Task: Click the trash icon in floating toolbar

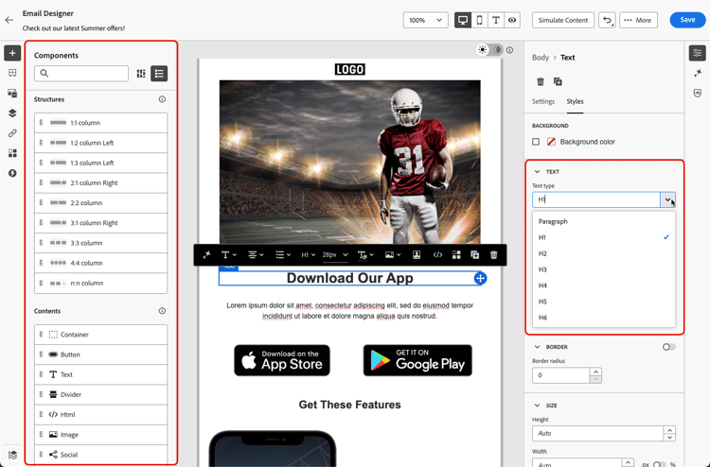Action: pyautogui.click(x=494, y=255)
